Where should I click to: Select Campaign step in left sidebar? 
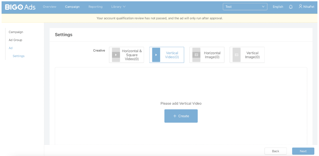tap(16, 32)
